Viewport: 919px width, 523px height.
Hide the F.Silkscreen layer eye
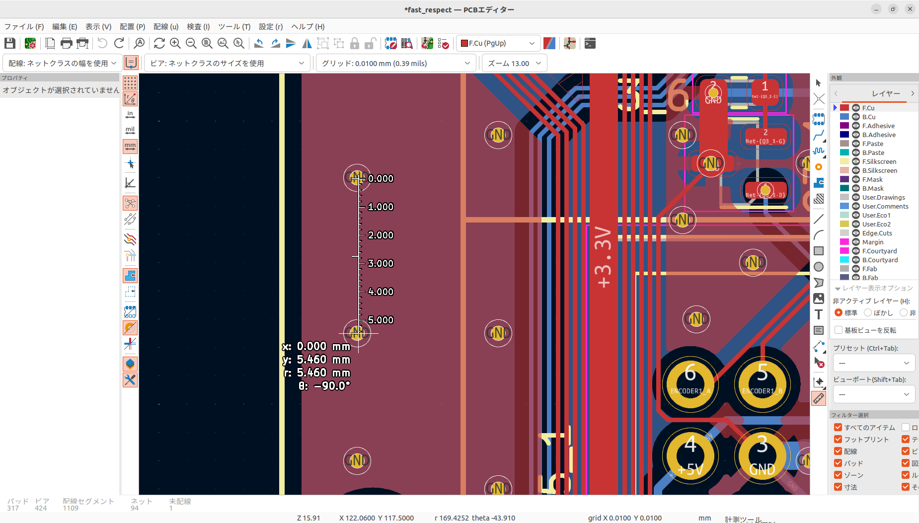tap(856, 161)
